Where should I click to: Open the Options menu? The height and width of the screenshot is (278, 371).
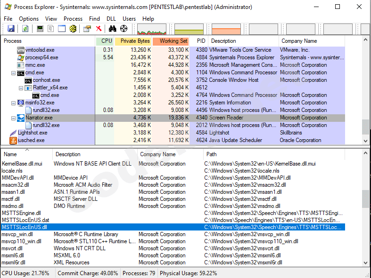coord(29,19)
